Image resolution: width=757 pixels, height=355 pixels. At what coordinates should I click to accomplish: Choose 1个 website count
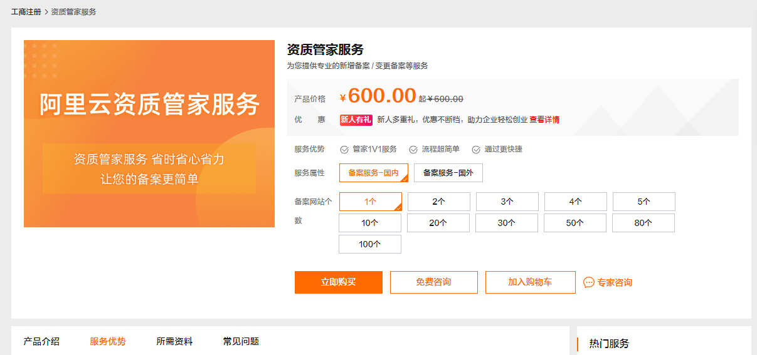(370, 202)
